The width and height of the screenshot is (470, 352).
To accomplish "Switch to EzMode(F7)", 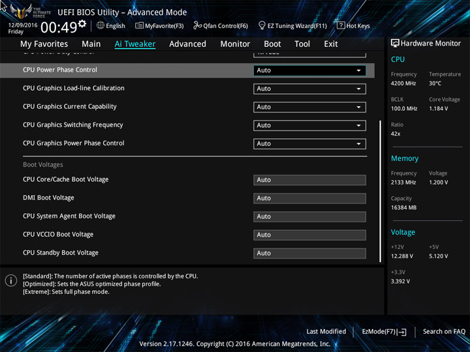I will (x=384, y=332).
